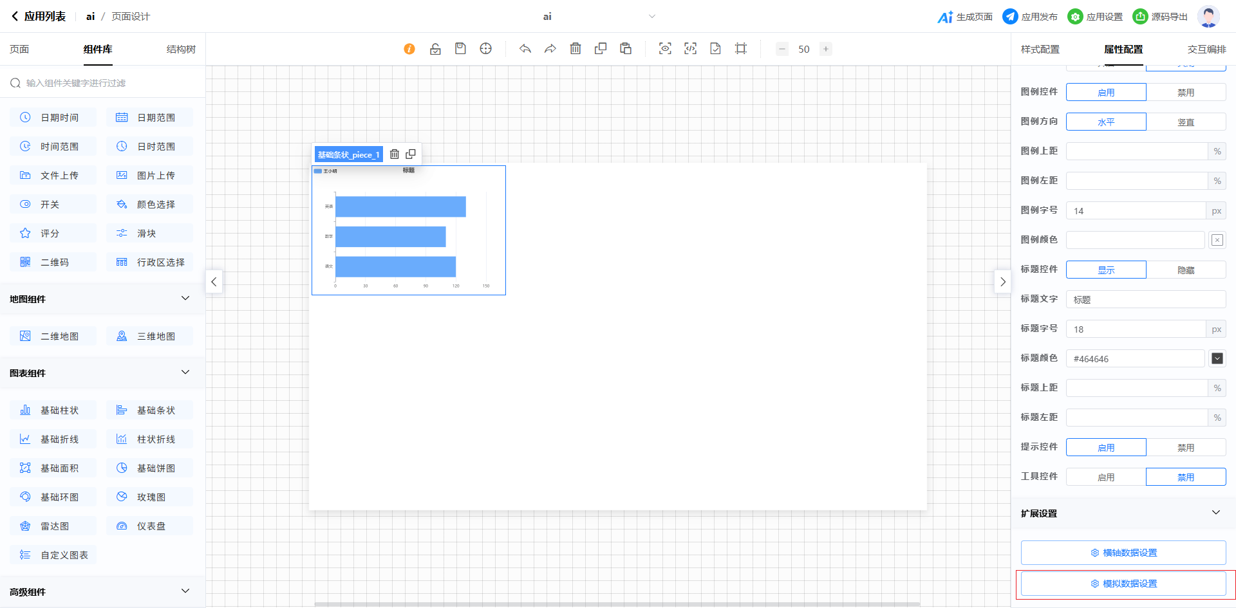Delete the selected chart via its trash icon

[395, 154]
